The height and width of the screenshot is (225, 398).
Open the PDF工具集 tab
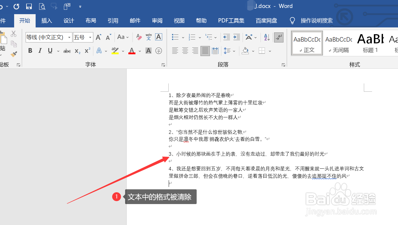click(231, 21)
